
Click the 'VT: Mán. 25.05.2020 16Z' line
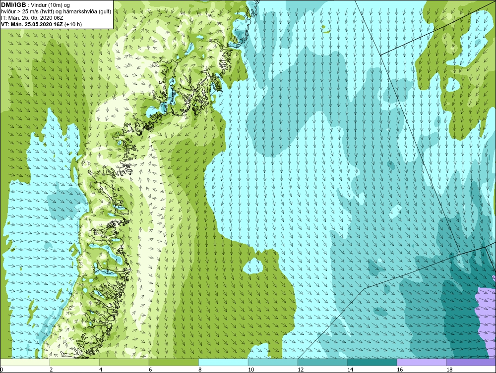pos(41,24)
